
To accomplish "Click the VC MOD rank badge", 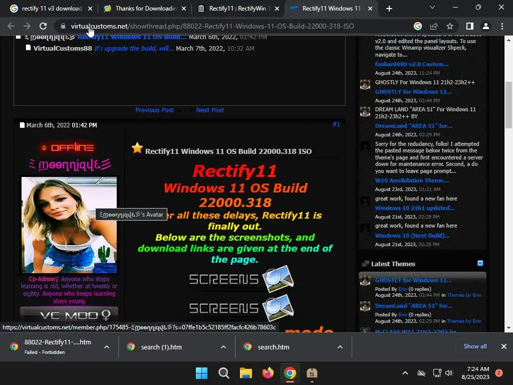I will click(x=69, y=314).
